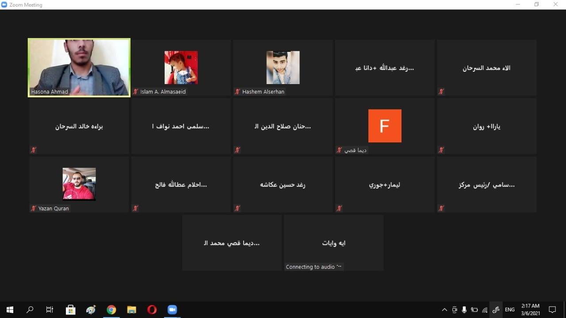Open the Paint palette icon in taskbar

[91, 310]
